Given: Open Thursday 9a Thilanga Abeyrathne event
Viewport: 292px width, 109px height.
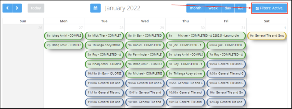Looking at the screenshot, I should coord(185,74).
